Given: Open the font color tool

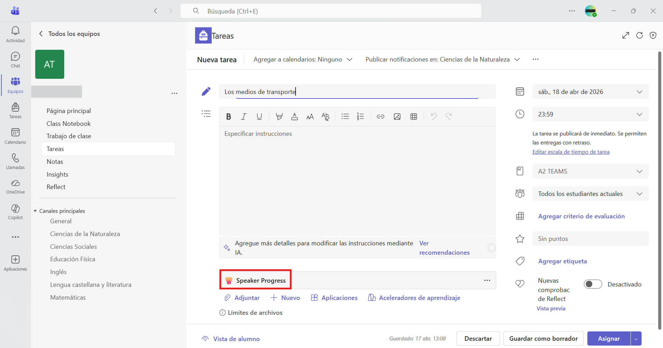Looking at the screenshot, I should click(x=295, y=116).
